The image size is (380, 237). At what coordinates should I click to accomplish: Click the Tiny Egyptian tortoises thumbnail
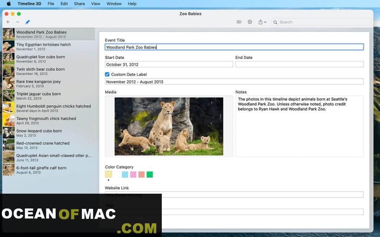click(x=9, y=46)
